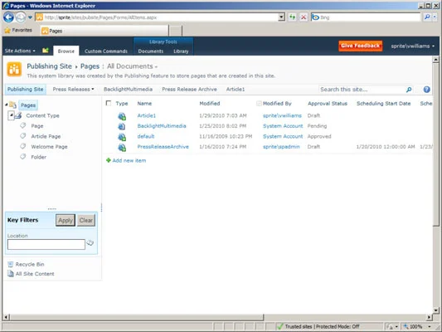Click the Navigate Up folder icon beside Site Actions
The width and height of the screenshot is (442, 332).
pyautogui.click(x=46, y=51)
